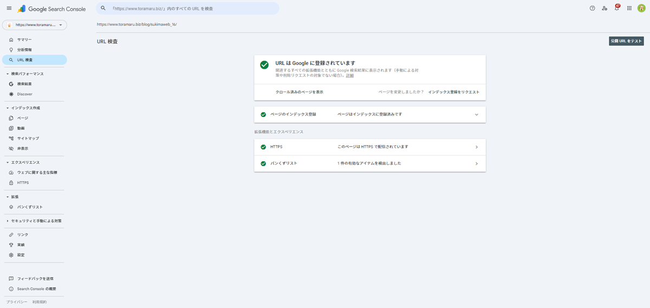Collapse the 拡張 section
650x308 pixels.
pyautogui.click(x=7, y=196)
